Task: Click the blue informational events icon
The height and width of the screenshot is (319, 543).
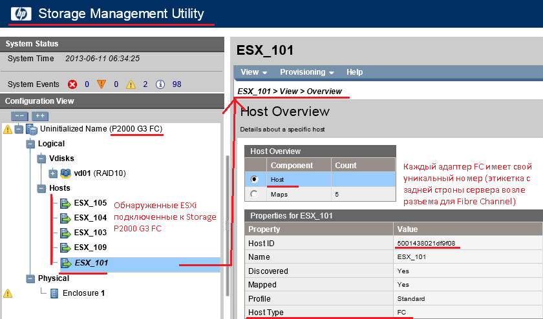Action: coord(160,84)
